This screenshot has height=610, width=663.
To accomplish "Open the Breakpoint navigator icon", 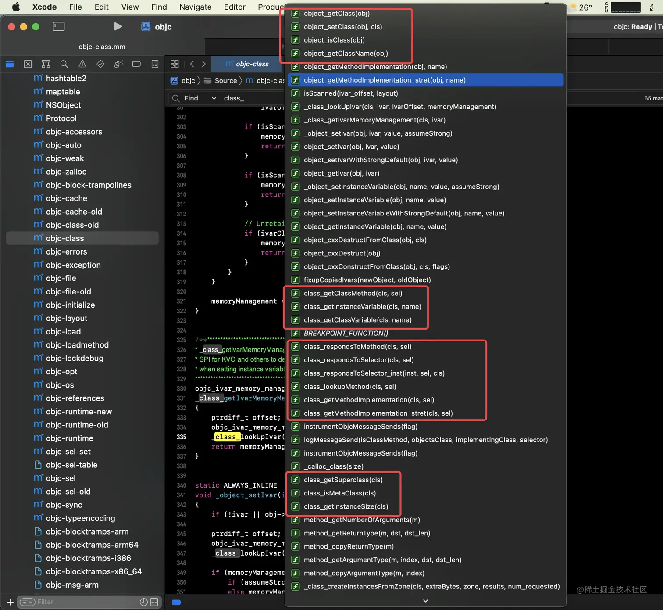I will point(137,64).
